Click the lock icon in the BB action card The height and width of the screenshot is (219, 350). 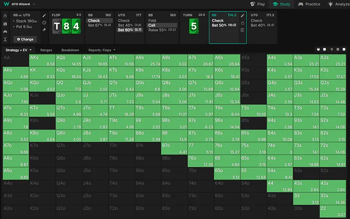coord(242,23)
